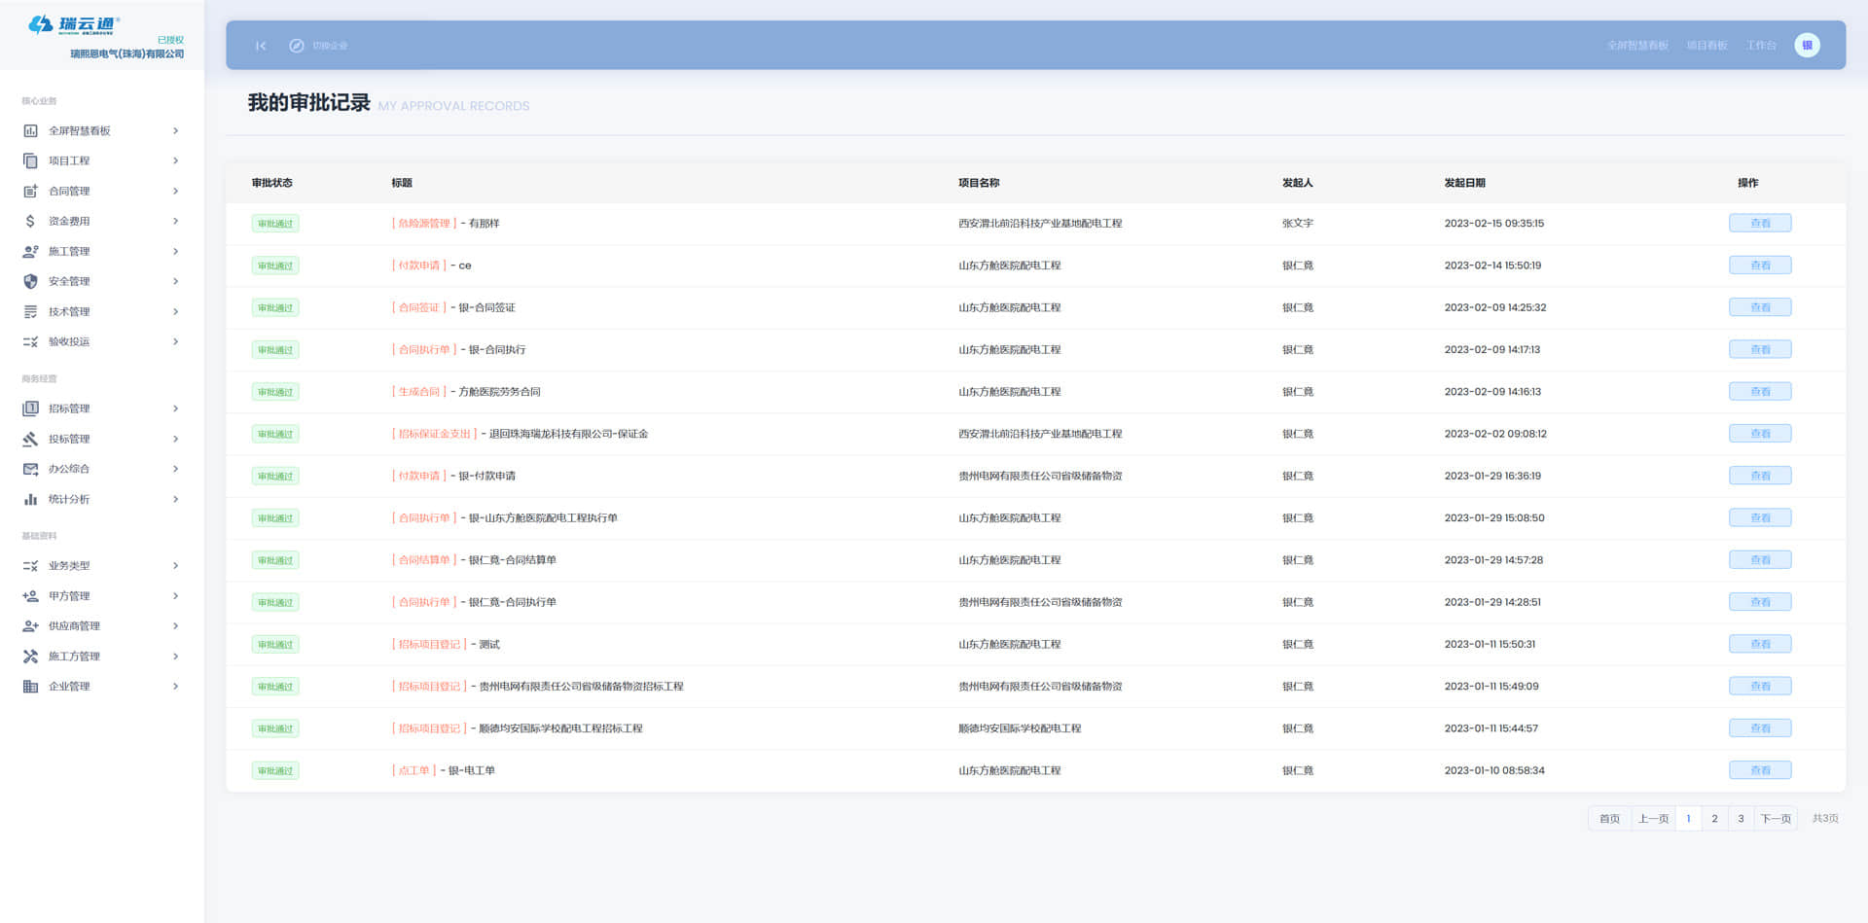Expand the 统计分析 menu chevron

coord(175,499)
